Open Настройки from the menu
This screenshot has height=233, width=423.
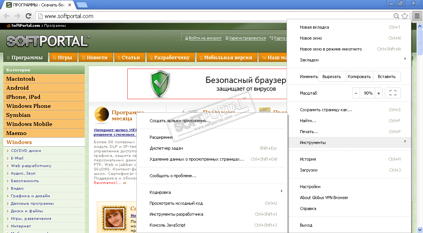[350, 187]
